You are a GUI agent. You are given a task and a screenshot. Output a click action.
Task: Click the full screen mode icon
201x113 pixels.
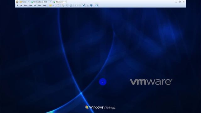(84, 5)
